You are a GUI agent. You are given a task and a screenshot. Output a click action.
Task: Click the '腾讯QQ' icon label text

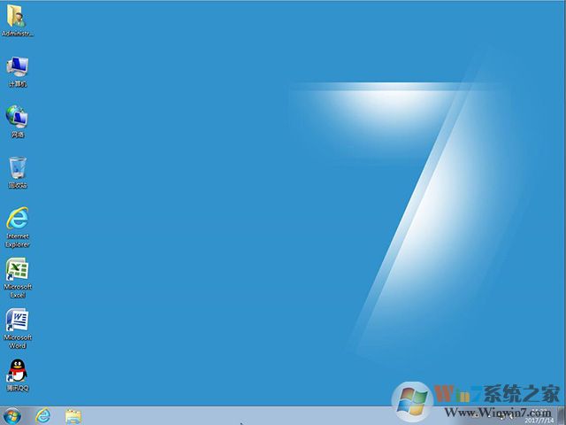tap(18, 388)
